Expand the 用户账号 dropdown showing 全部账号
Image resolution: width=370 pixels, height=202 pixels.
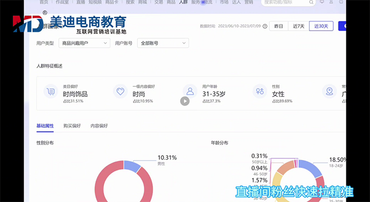(x=163, y=43)
